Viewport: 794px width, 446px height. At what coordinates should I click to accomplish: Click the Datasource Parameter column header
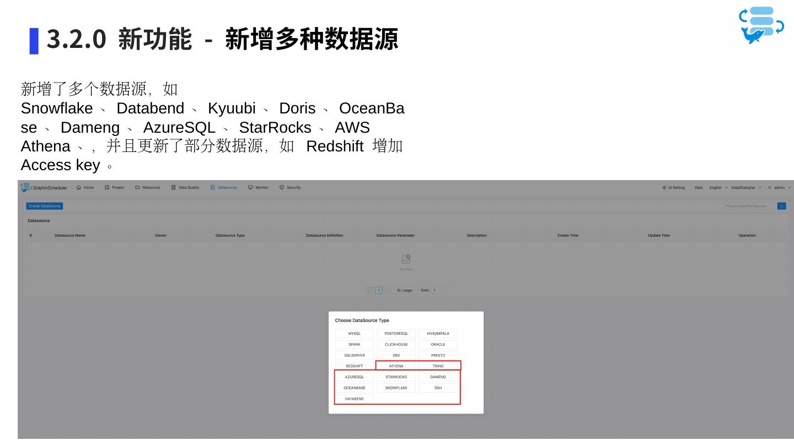(x=396, y=236)
